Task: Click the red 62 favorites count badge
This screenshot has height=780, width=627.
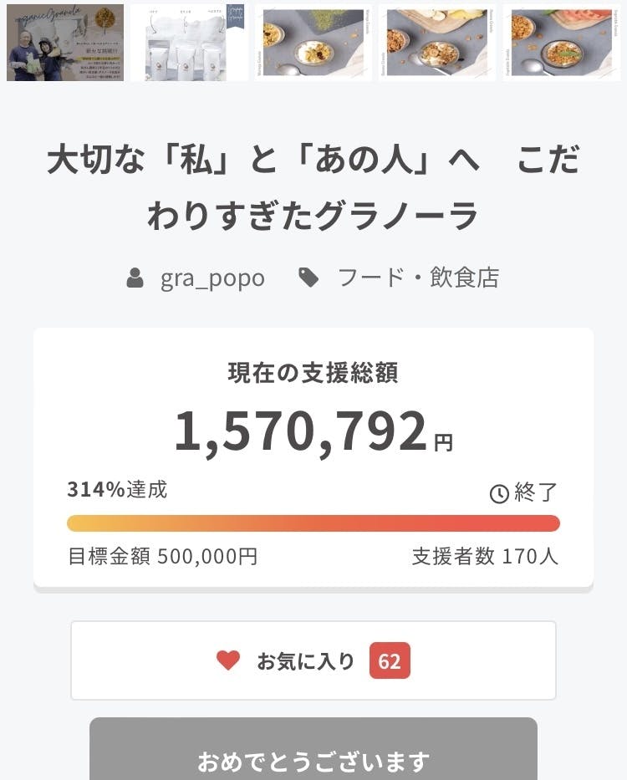Action: [x=390, y=661]
